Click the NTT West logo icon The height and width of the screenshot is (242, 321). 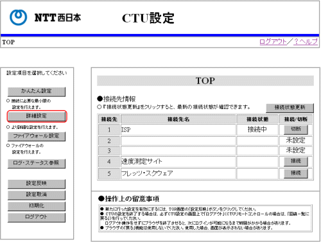19,17
